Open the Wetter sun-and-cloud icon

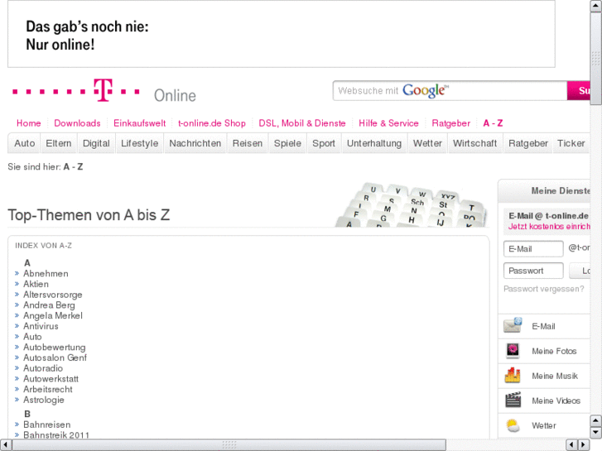click(x=513, y=425)
